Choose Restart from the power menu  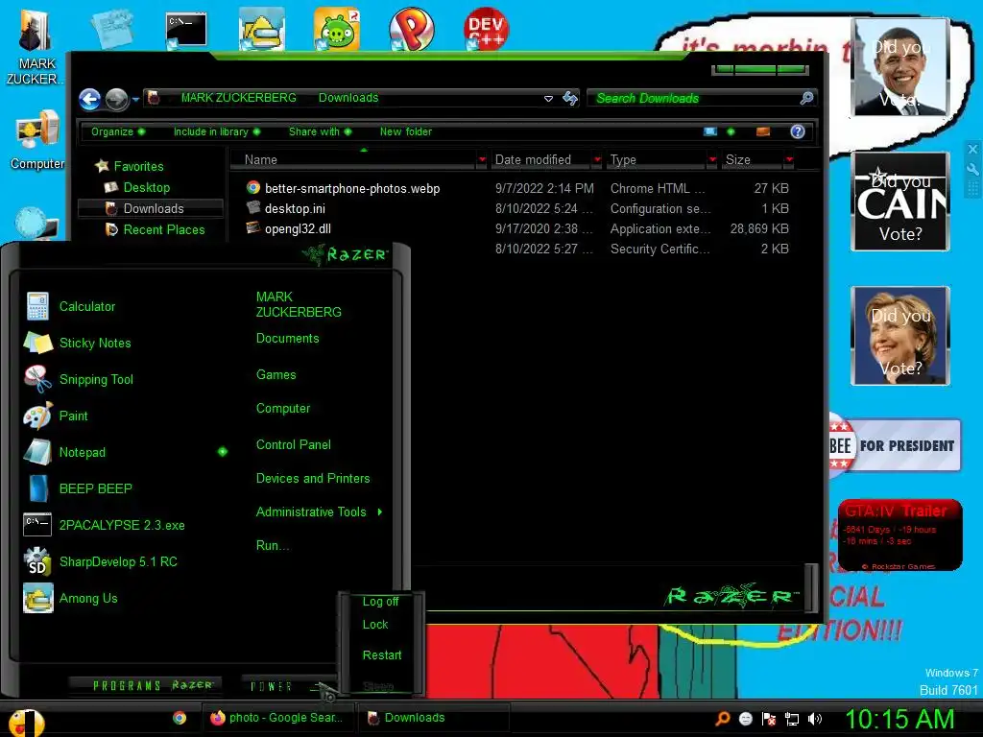point(382,654)
